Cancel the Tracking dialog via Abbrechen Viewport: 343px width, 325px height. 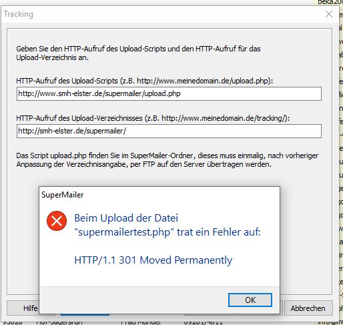(308, 308)
